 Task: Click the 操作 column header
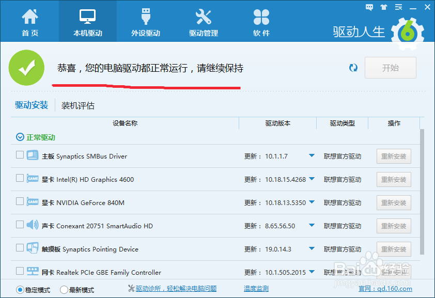tap(394, 123)
